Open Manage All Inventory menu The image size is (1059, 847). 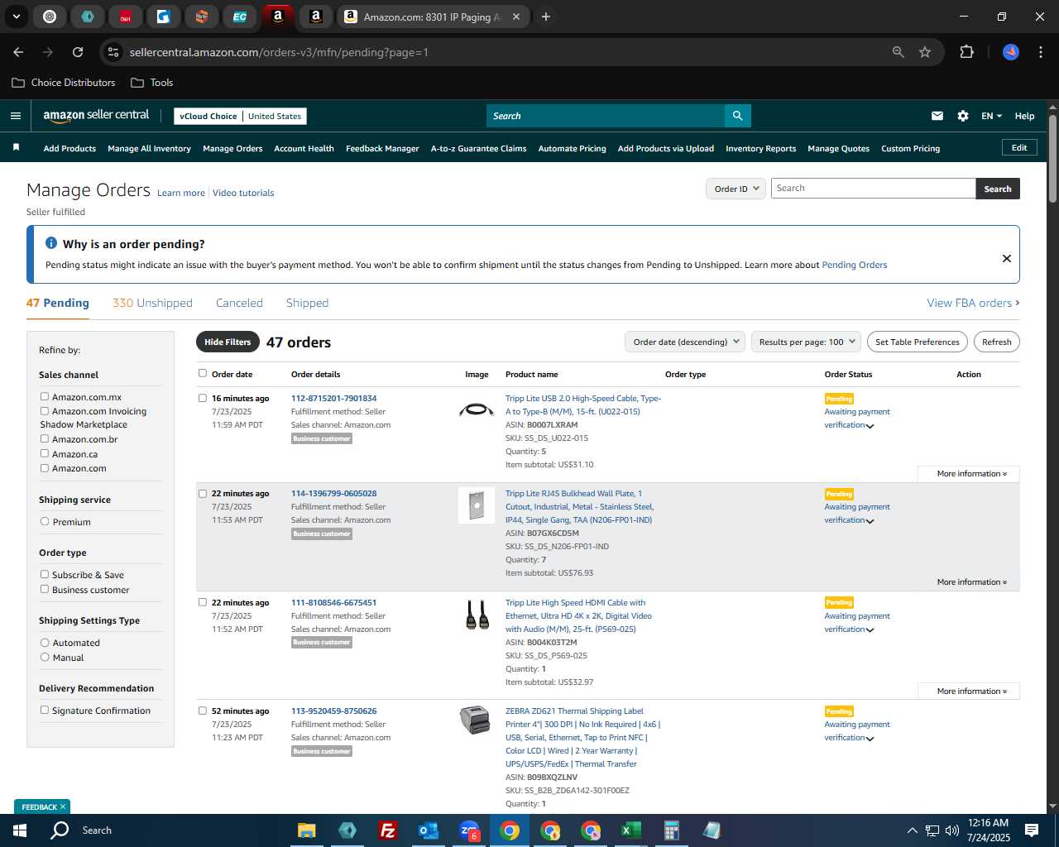pos(149,149)
